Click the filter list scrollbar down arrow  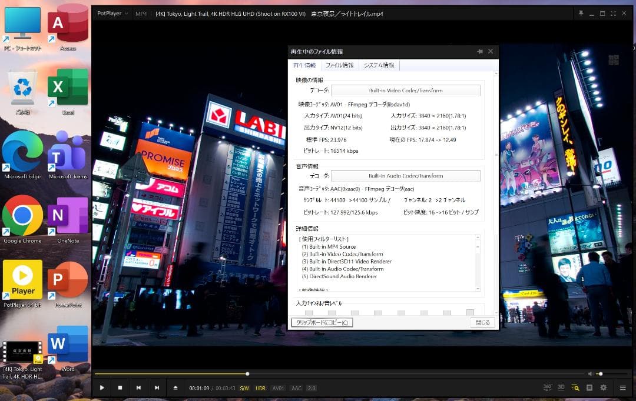(x=478, y=289)
